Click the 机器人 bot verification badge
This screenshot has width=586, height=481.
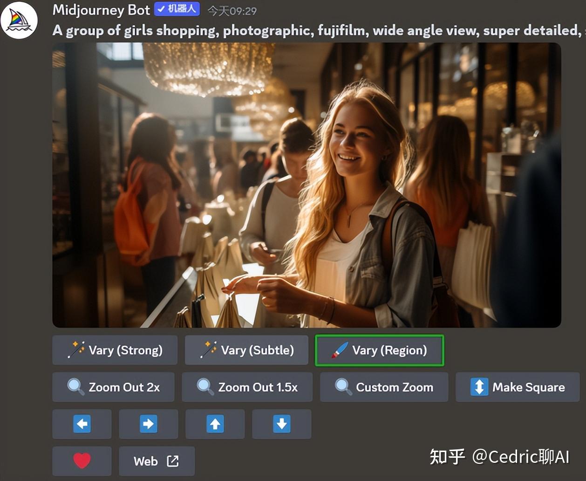coord(177,9)
